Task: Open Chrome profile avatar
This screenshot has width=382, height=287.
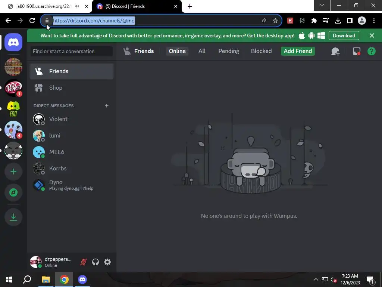Action: point(361,21)
